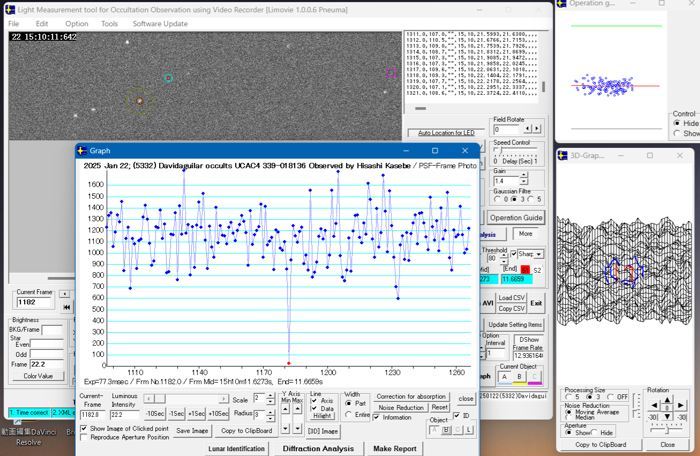The width and height of the screenshot is (700, 456).
Task: Disable Show Image of Clicked point
Action: (84, 429)
